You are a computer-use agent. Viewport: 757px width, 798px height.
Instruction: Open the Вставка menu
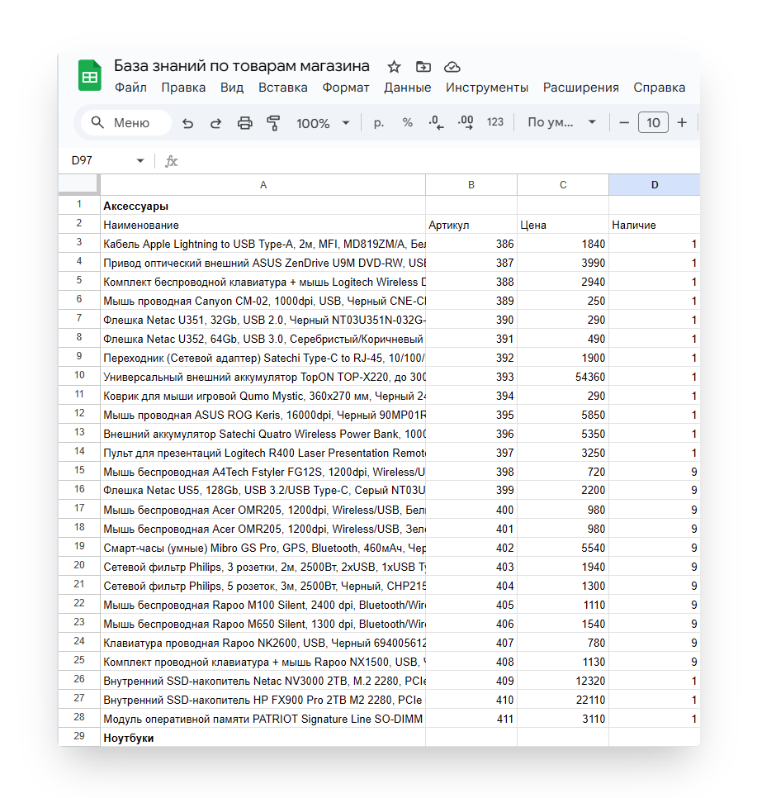283,88
